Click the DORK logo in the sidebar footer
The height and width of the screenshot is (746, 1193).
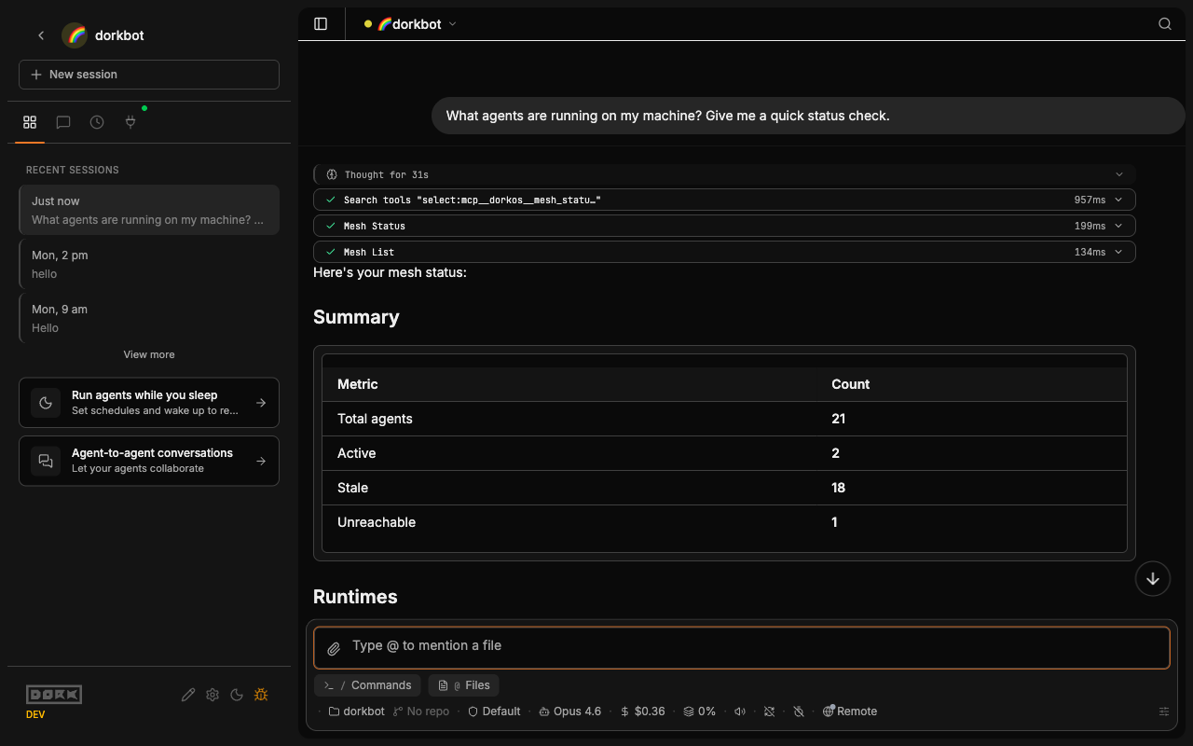(54, 695)
